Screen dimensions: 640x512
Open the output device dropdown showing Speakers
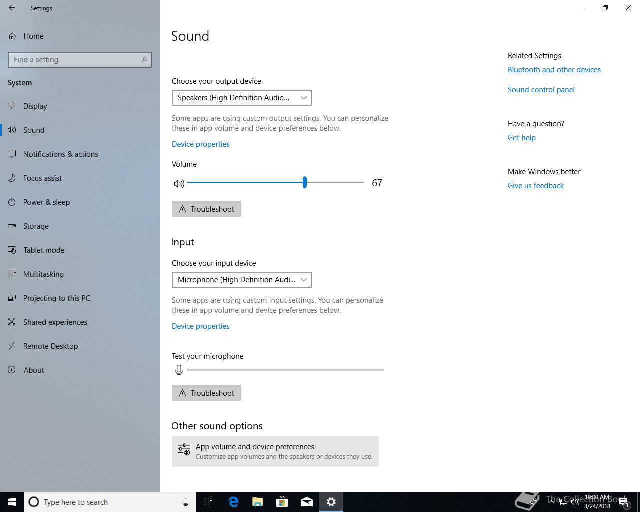tap(242, 98)
